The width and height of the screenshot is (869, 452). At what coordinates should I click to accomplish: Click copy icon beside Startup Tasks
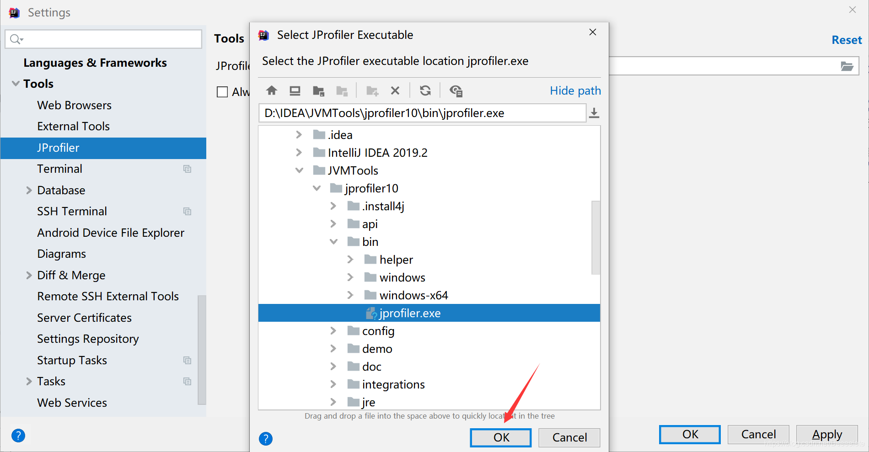187,360
